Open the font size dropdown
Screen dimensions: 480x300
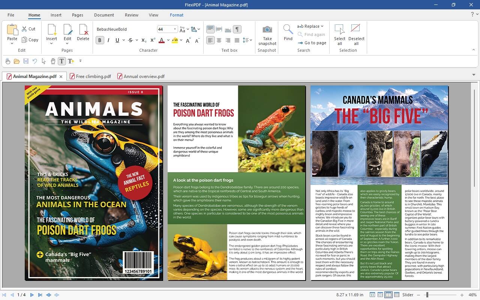[x=175, y=29]
